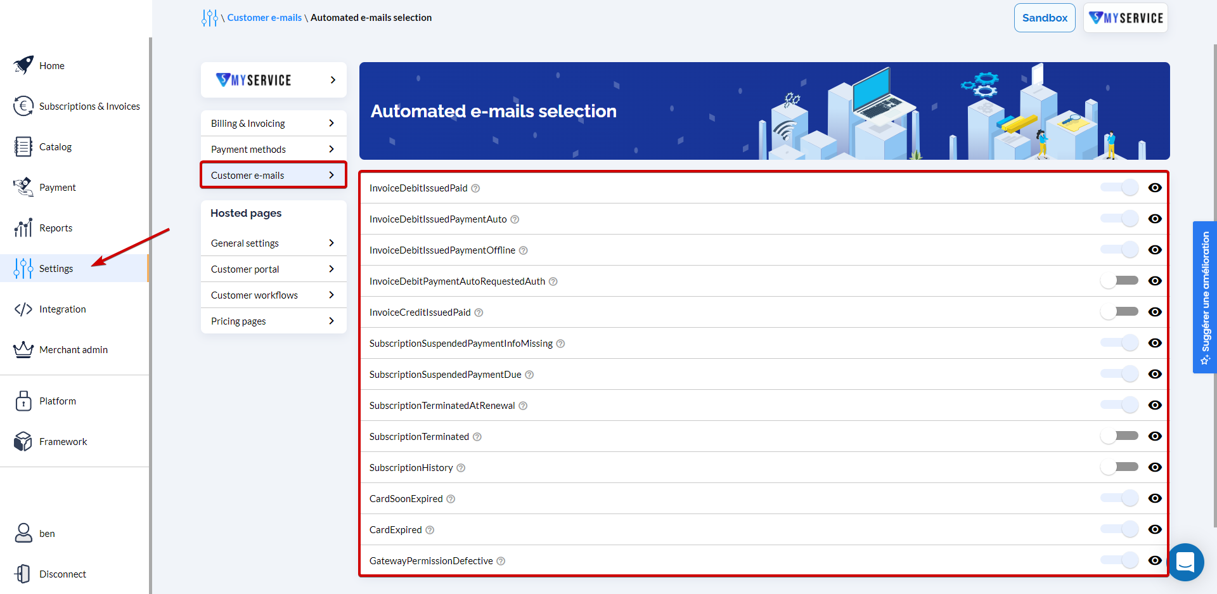Viewport: 1217px width, 594px height.
Task: Click help icon next to CardSoonExpired
Action: click(x=451, y=499)
